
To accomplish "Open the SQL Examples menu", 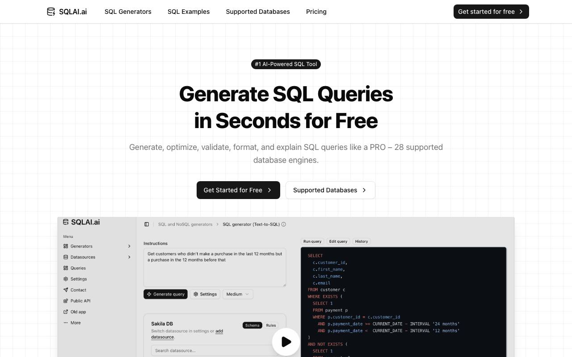I will coord(189,12).
